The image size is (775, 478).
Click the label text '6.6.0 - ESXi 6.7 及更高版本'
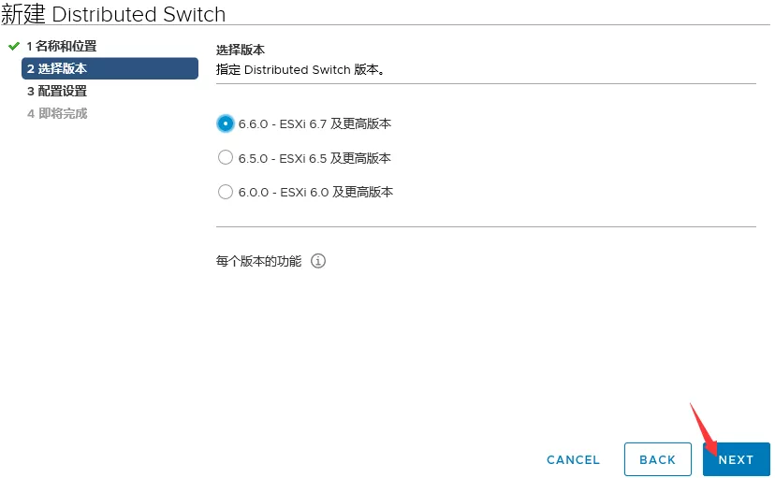pyautogui.click(x=314, y=123)
